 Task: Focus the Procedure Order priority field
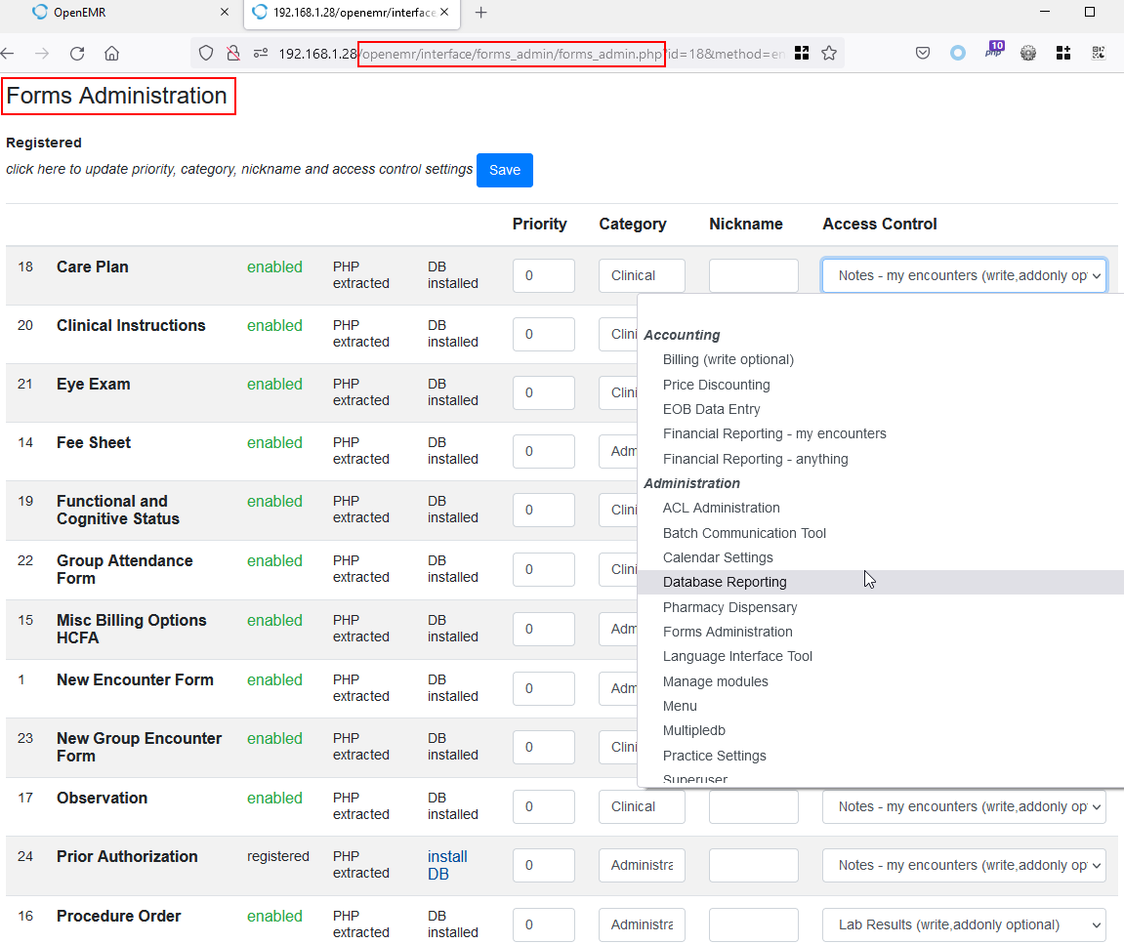pos(543,924)
